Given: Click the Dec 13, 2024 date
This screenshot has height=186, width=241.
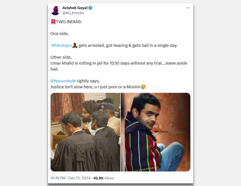Looking at the screenshot, I should point(79,178).
